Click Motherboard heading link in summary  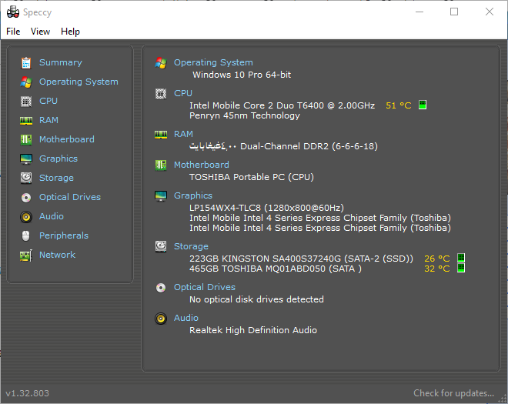coord(202,165)
